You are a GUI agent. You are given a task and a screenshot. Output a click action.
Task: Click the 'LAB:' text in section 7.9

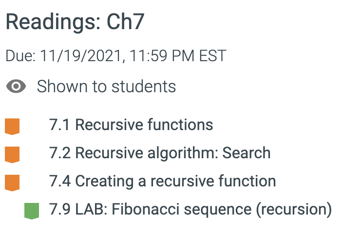pos(91,209)
